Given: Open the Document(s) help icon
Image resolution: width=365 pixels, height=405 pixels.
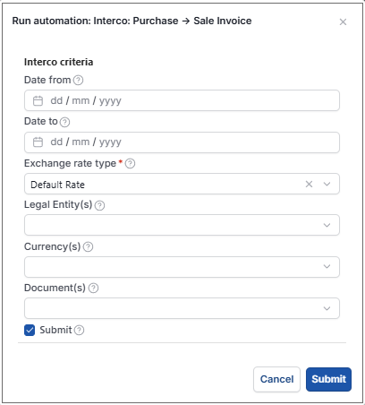Looking at the screenshot, I should 94,288.
